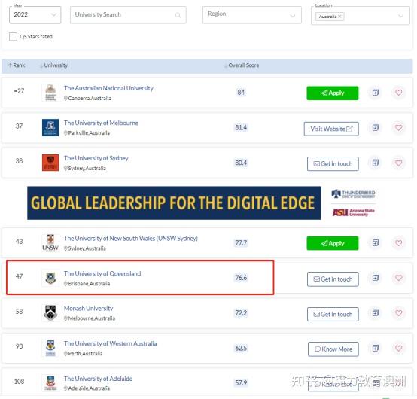Click University of Queensland logo
This screenshot has height=399, width=417.
pos(50,278)
